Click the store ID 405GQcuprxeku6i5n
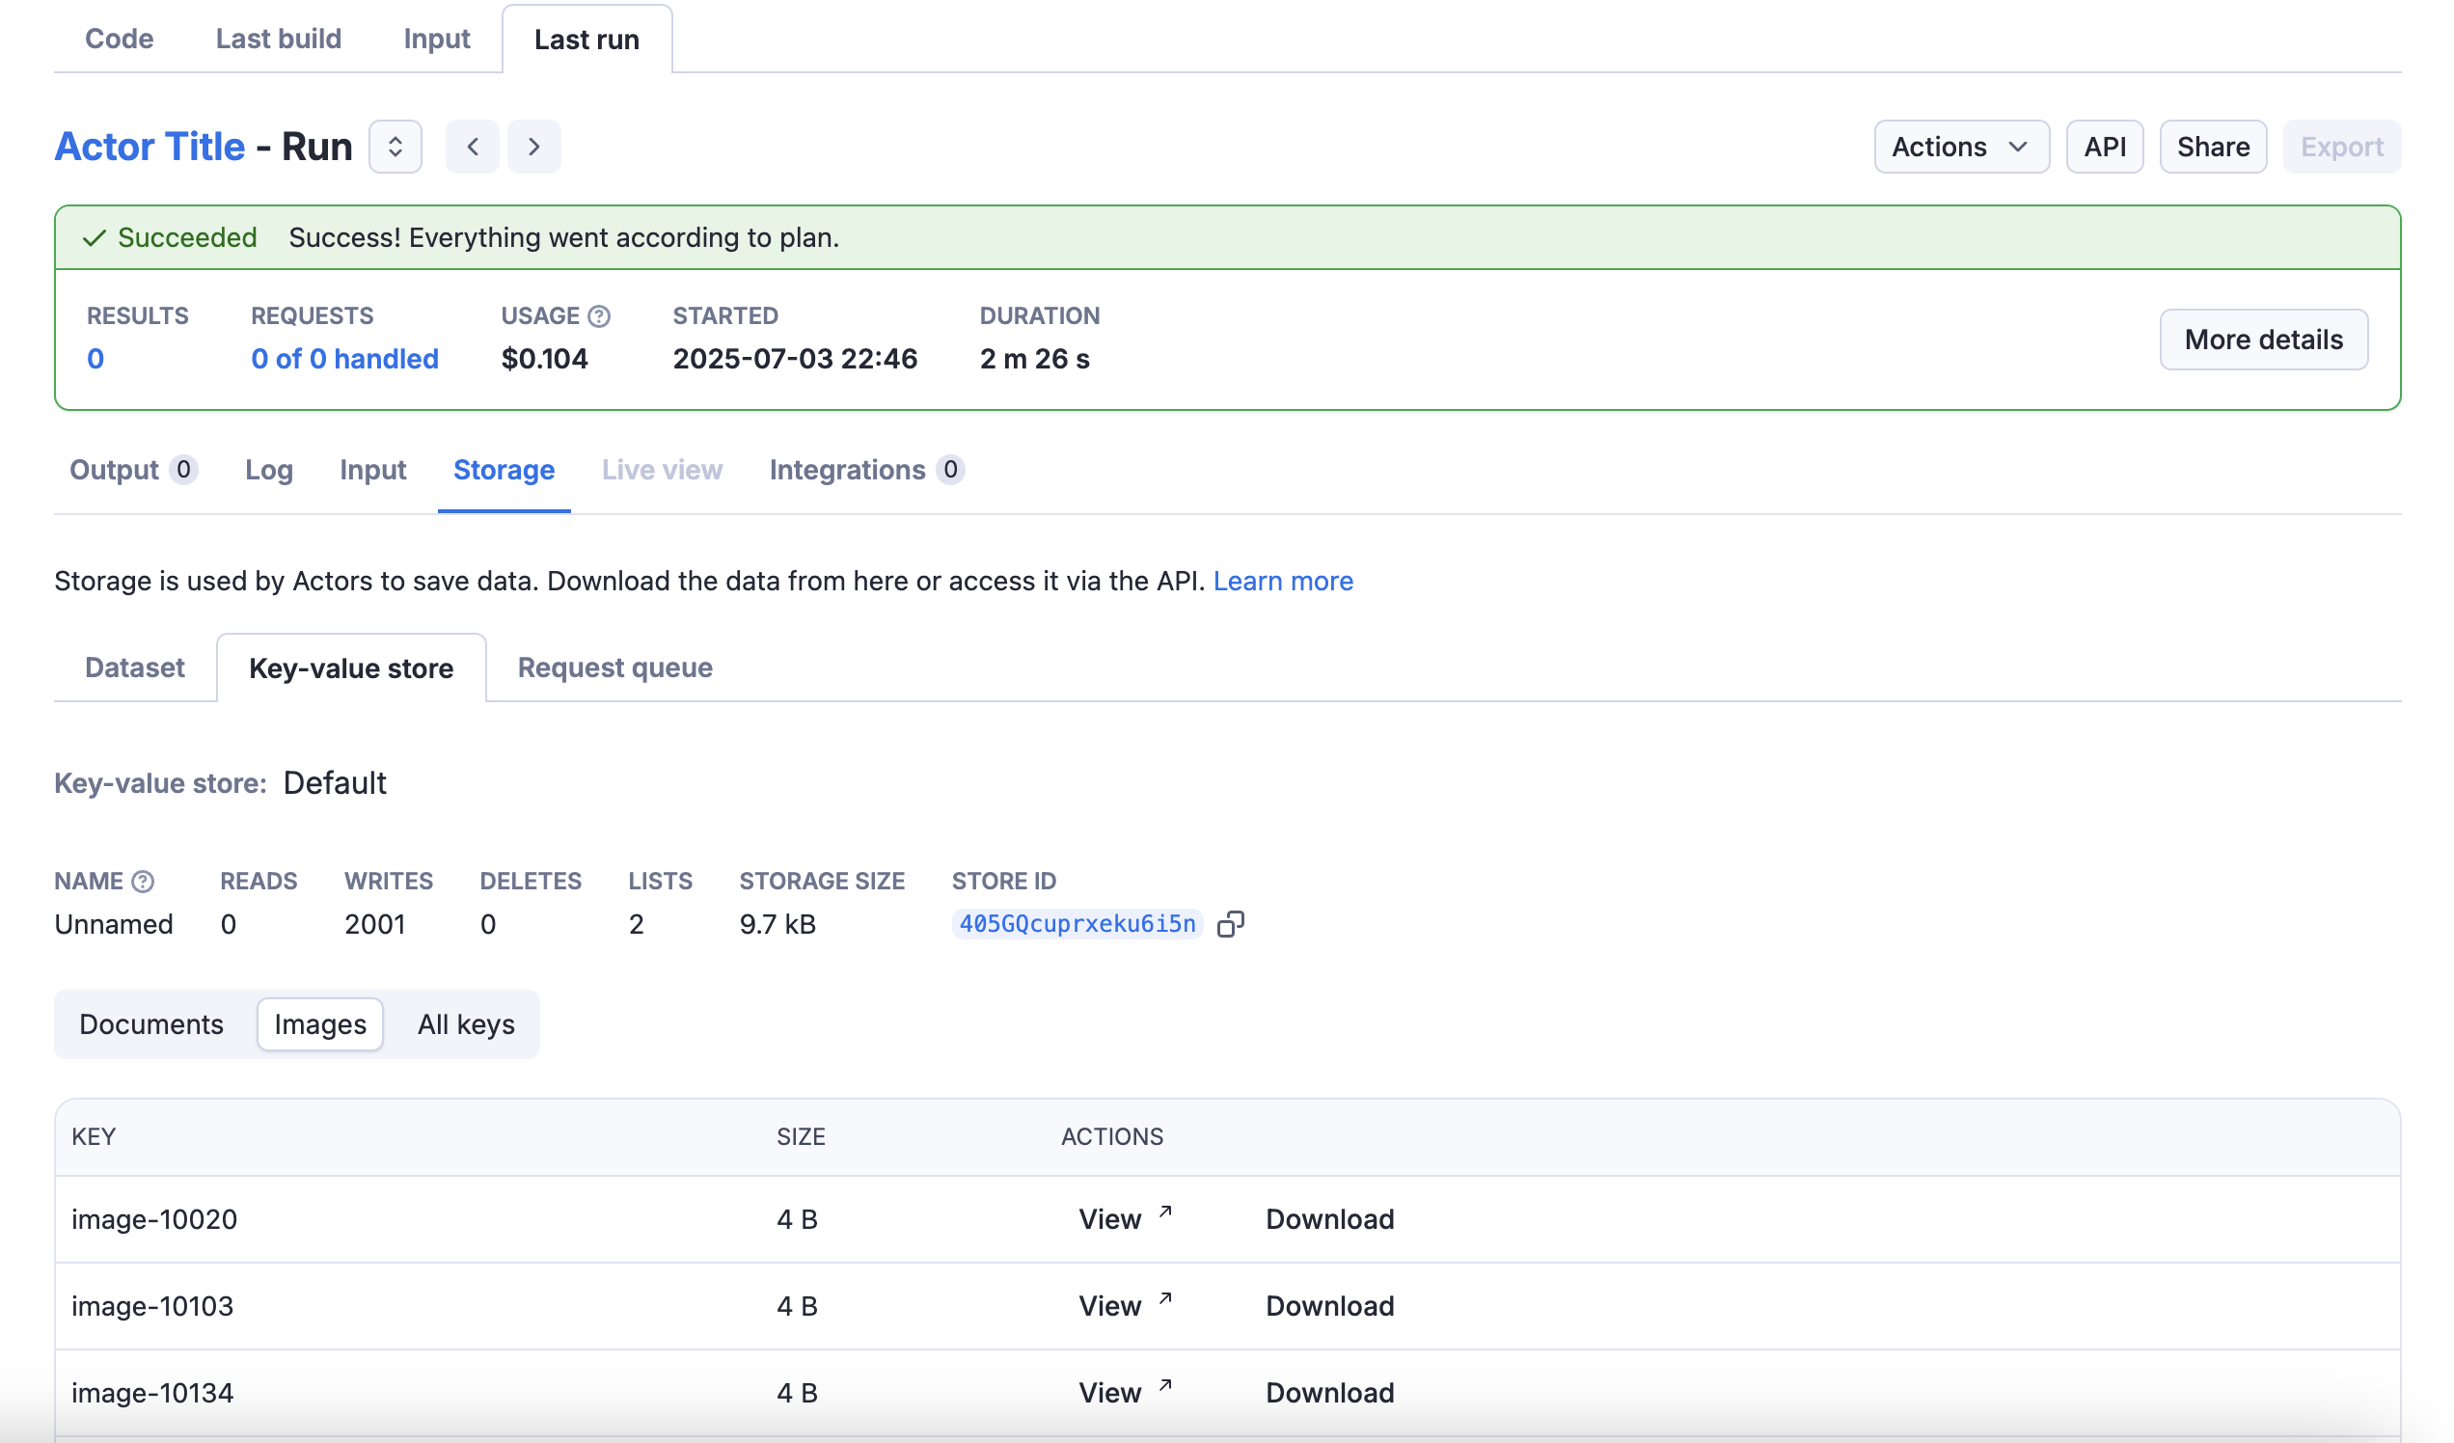The height and width of the screenshot is (1443, 2454). (x=1077, y=924)
